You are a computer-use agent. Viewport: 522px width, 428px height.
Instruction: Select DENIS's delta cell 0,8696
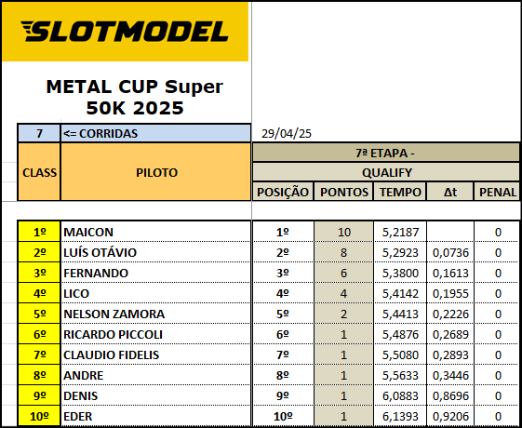point(450,395)
